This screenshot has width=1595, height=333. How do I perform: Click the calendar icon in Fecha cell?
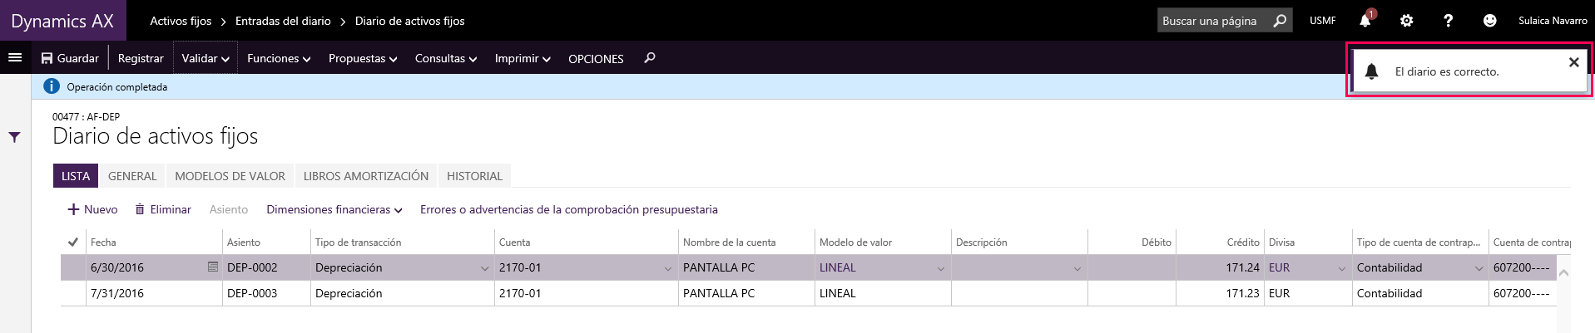point(213,267)
